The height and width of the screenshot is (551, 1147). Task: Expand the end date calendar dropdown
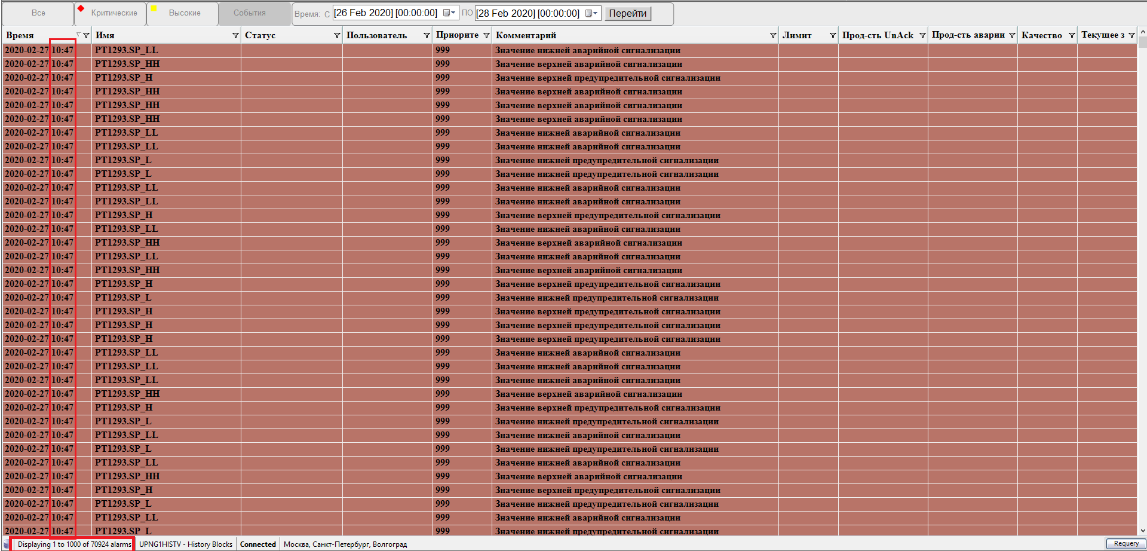[x=591, y=13]
